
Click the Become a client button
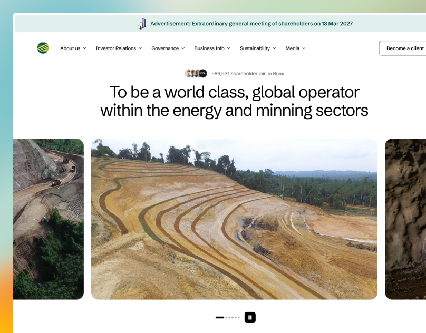pos(403,48)
